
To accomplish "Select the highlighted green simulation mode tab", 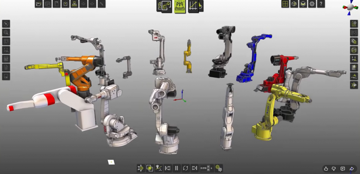I will coord(180,6).
